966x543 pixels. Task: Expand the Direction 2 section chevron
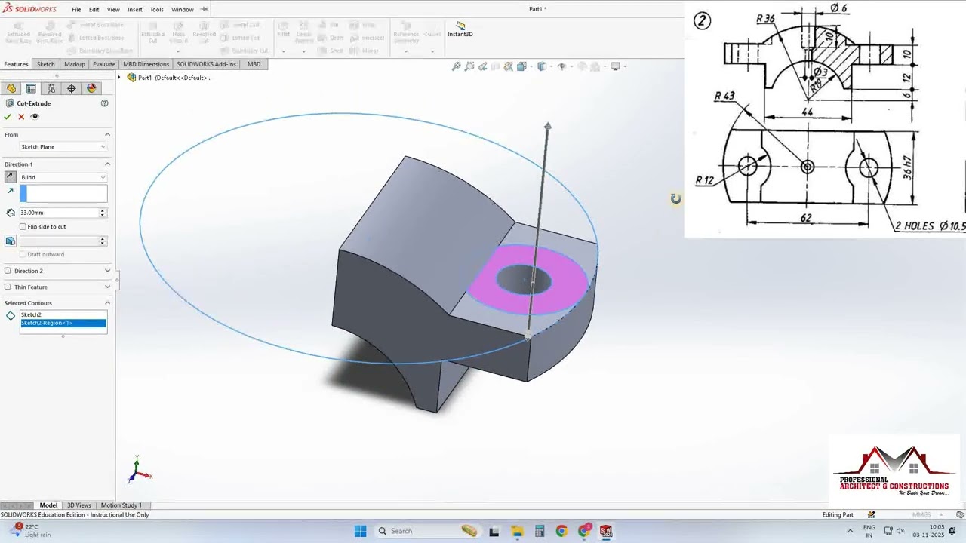[x=107, y=271]
